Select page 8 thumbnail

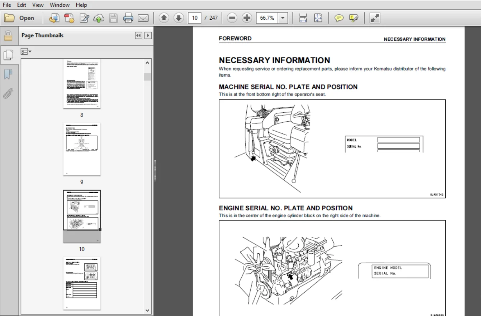pos(82,84)
